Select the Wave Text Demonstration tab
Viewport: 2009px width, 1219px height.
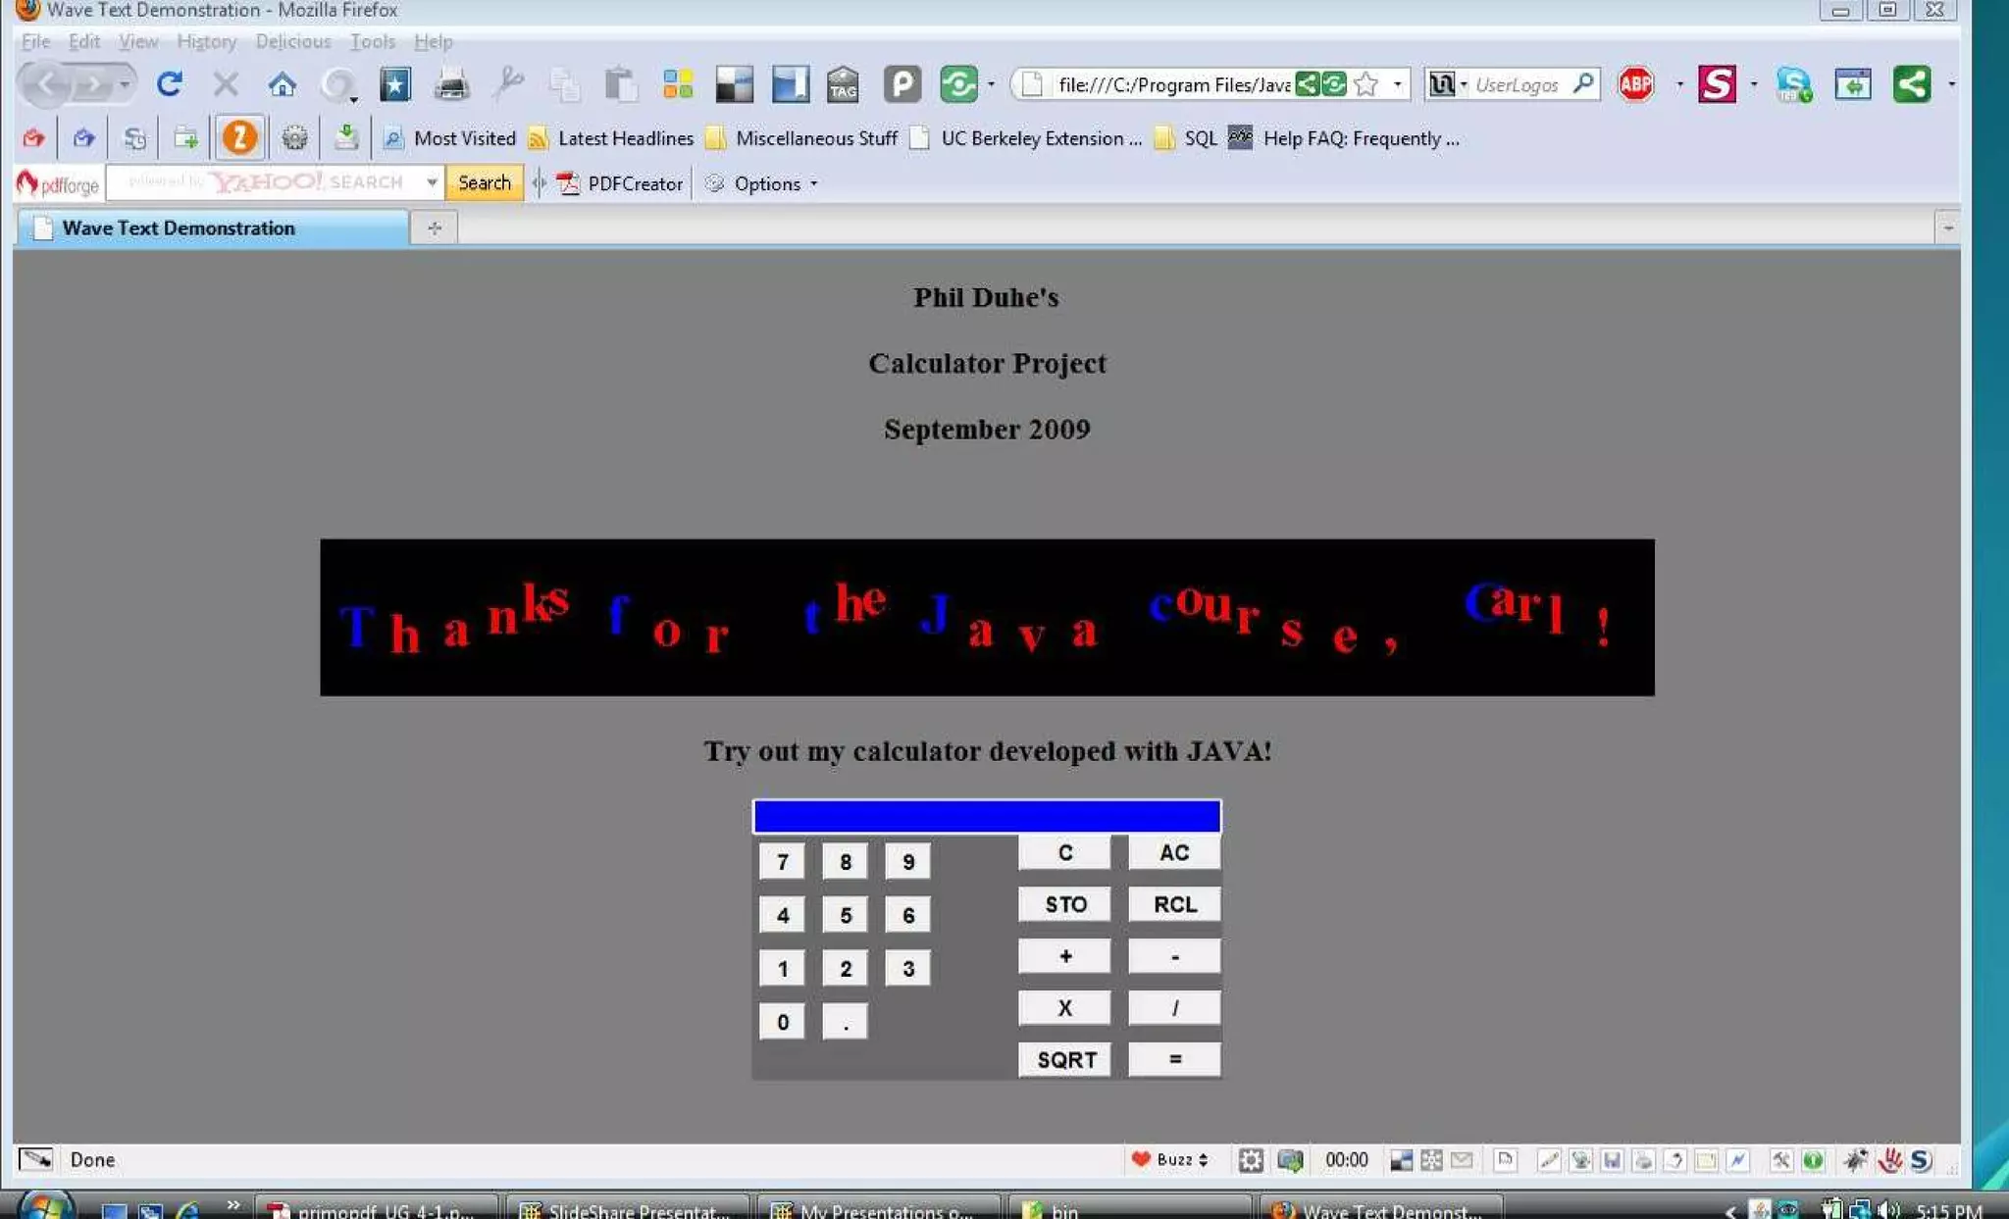213,228
